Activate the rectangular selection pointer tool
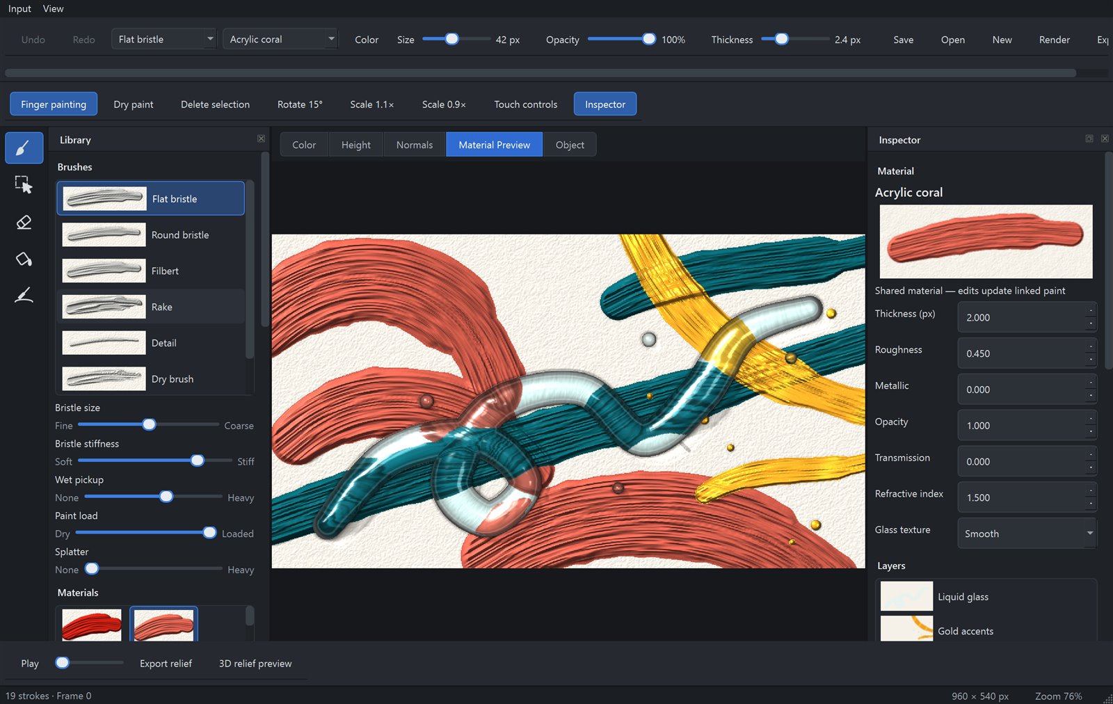The image size is (1113, 704). pyautogui.click(x=24, y=184)
